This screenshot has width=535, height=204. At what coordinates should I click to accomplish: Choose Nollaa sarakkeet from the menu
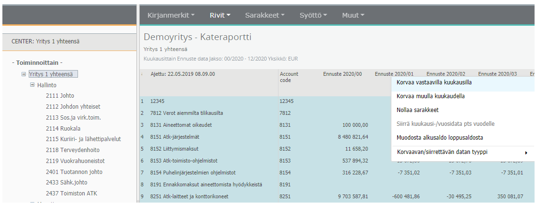pyautogui.click(x=417, y=110)
